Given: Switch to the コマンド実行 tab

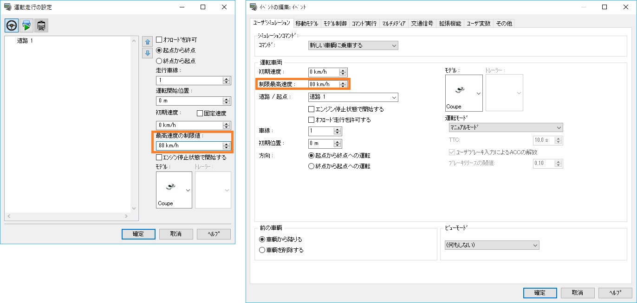Looking at the screenshot, I should [364, 23].
